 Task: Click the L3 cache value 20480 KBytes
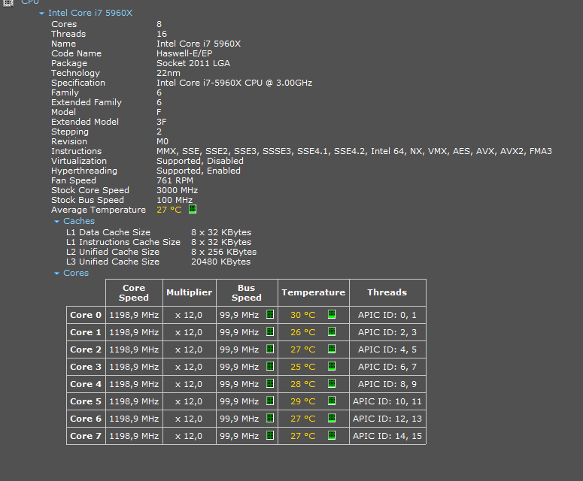[x=221, y=262]
